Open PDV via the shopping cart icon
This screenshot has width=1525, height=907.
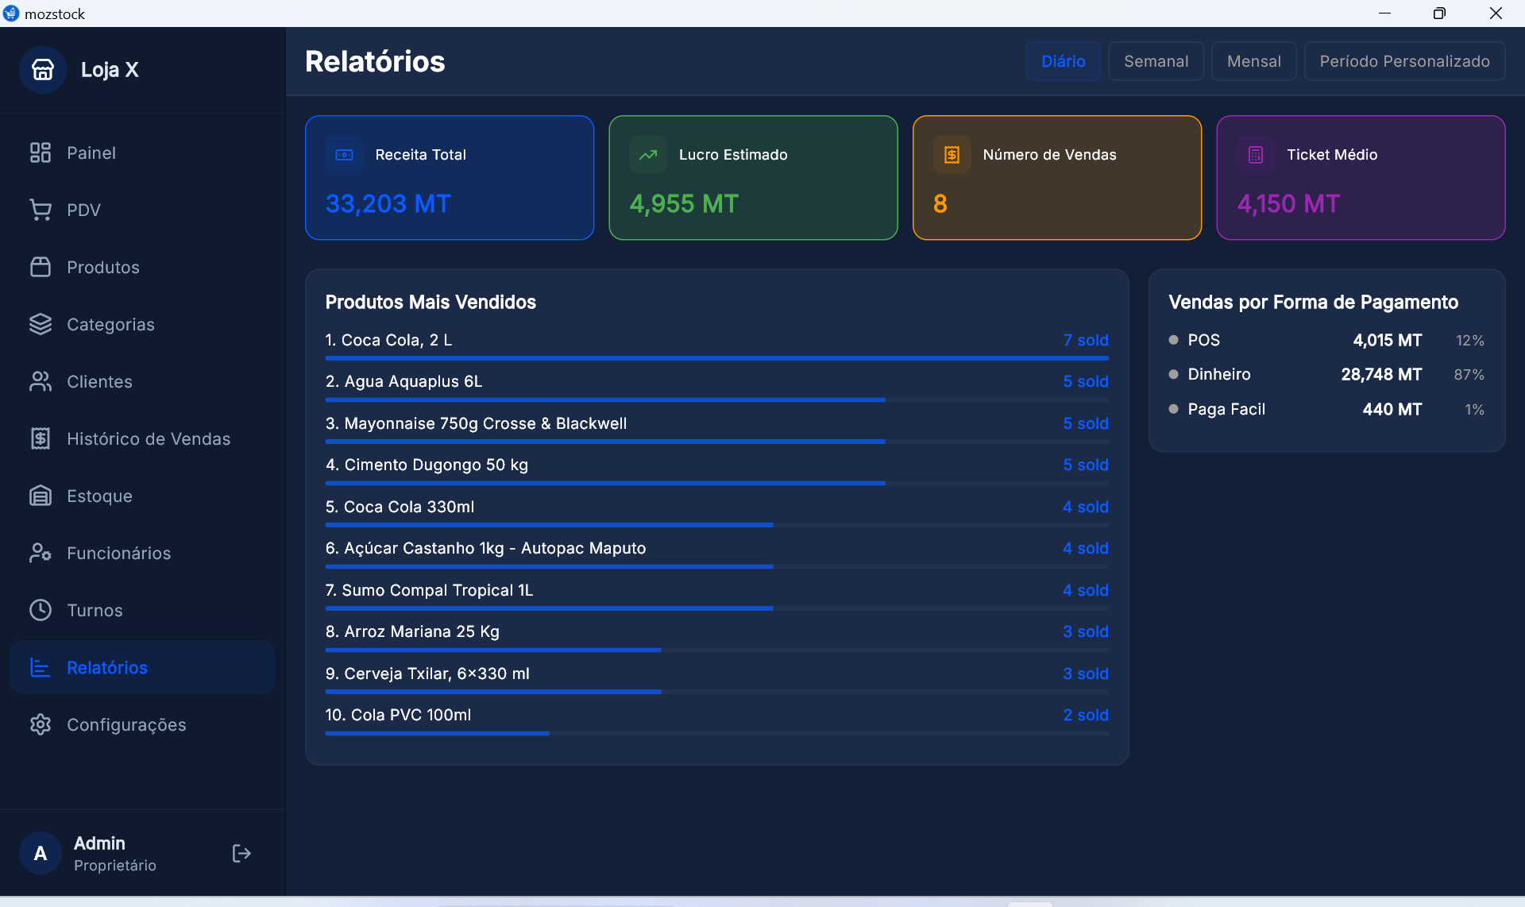pos(41,210)
